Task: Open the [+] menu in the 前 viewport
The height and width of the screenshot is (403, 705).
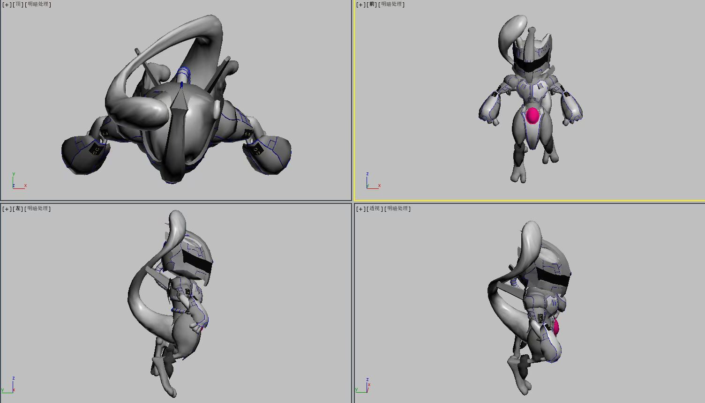Action: pyautogui.click(x=361, y=4)
